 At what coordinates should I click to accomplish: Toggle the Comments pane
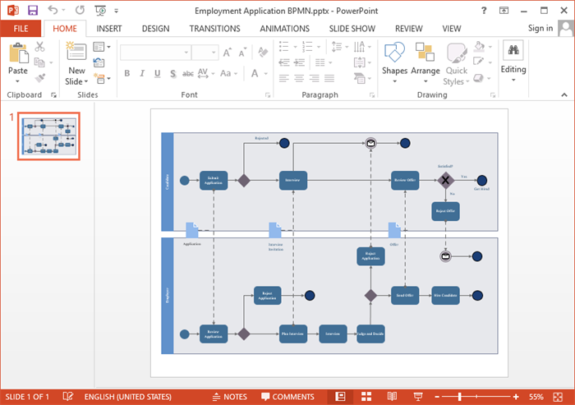click(286, 397)
